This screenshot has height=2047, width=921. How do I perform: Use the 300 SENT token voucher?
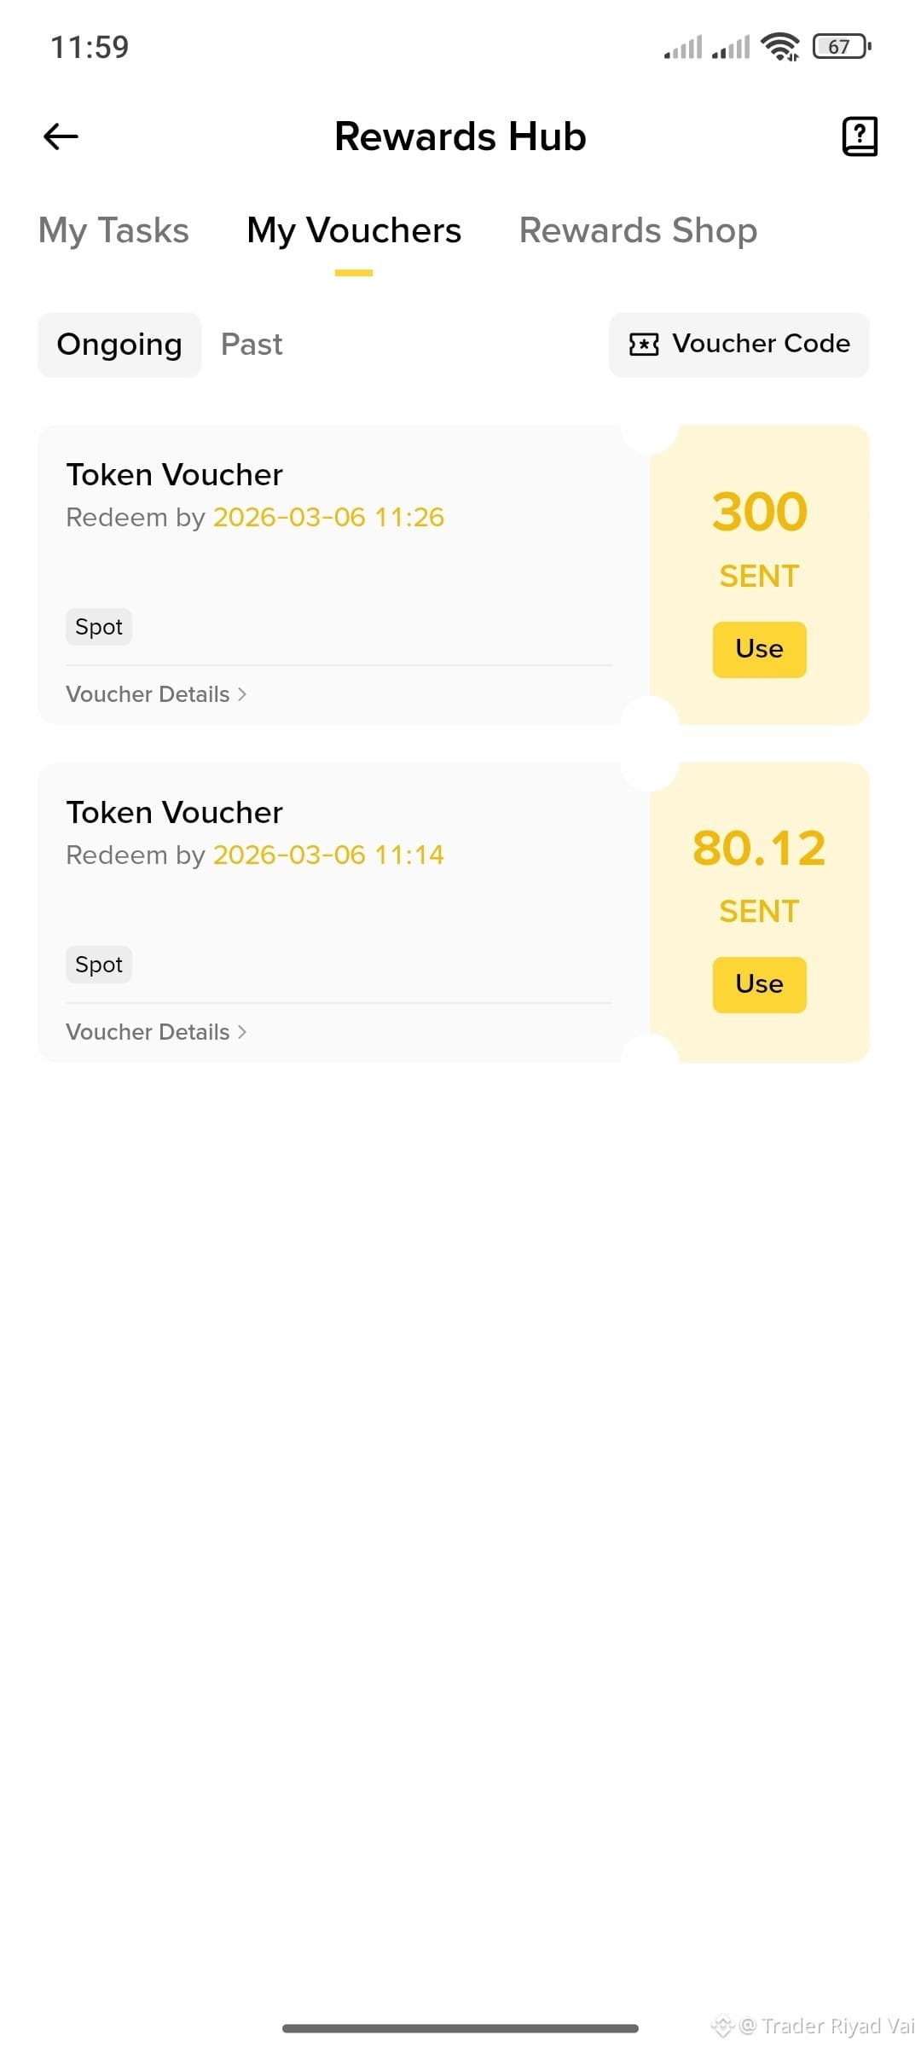pos(759,649)
